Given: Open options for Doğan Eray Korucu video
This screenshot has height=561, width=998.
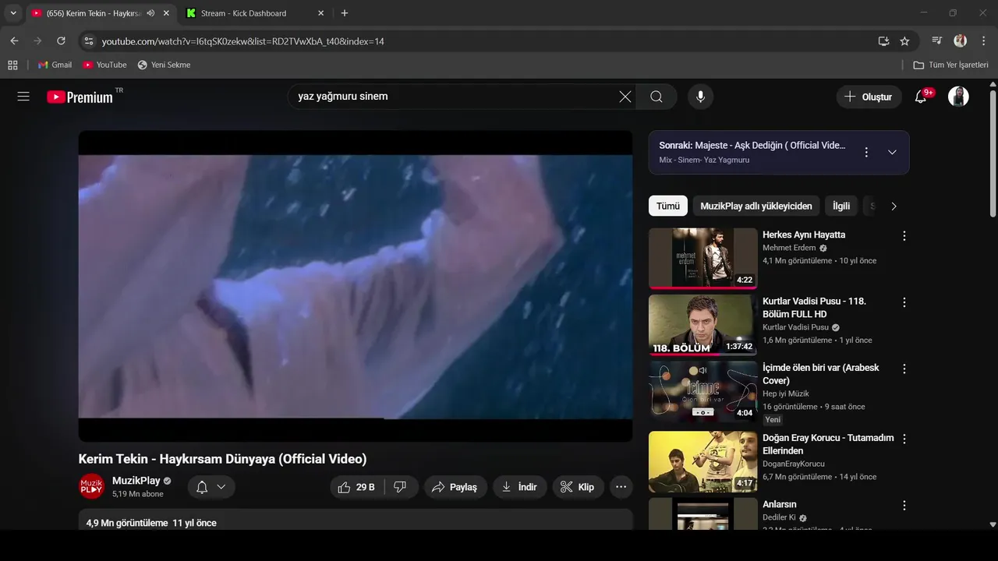Looking at the screenshot, I should (x=904, y=439).
